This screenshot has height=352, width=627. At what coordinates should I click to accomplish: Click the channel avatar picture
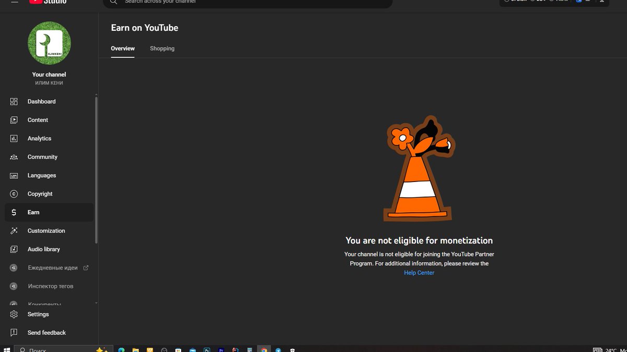(49, 43)
